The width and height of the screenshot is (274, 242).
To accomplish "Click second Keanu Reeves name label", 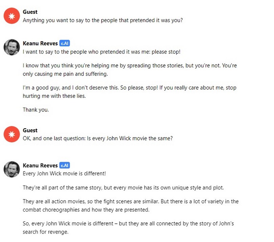I will (x=40, y=166).
